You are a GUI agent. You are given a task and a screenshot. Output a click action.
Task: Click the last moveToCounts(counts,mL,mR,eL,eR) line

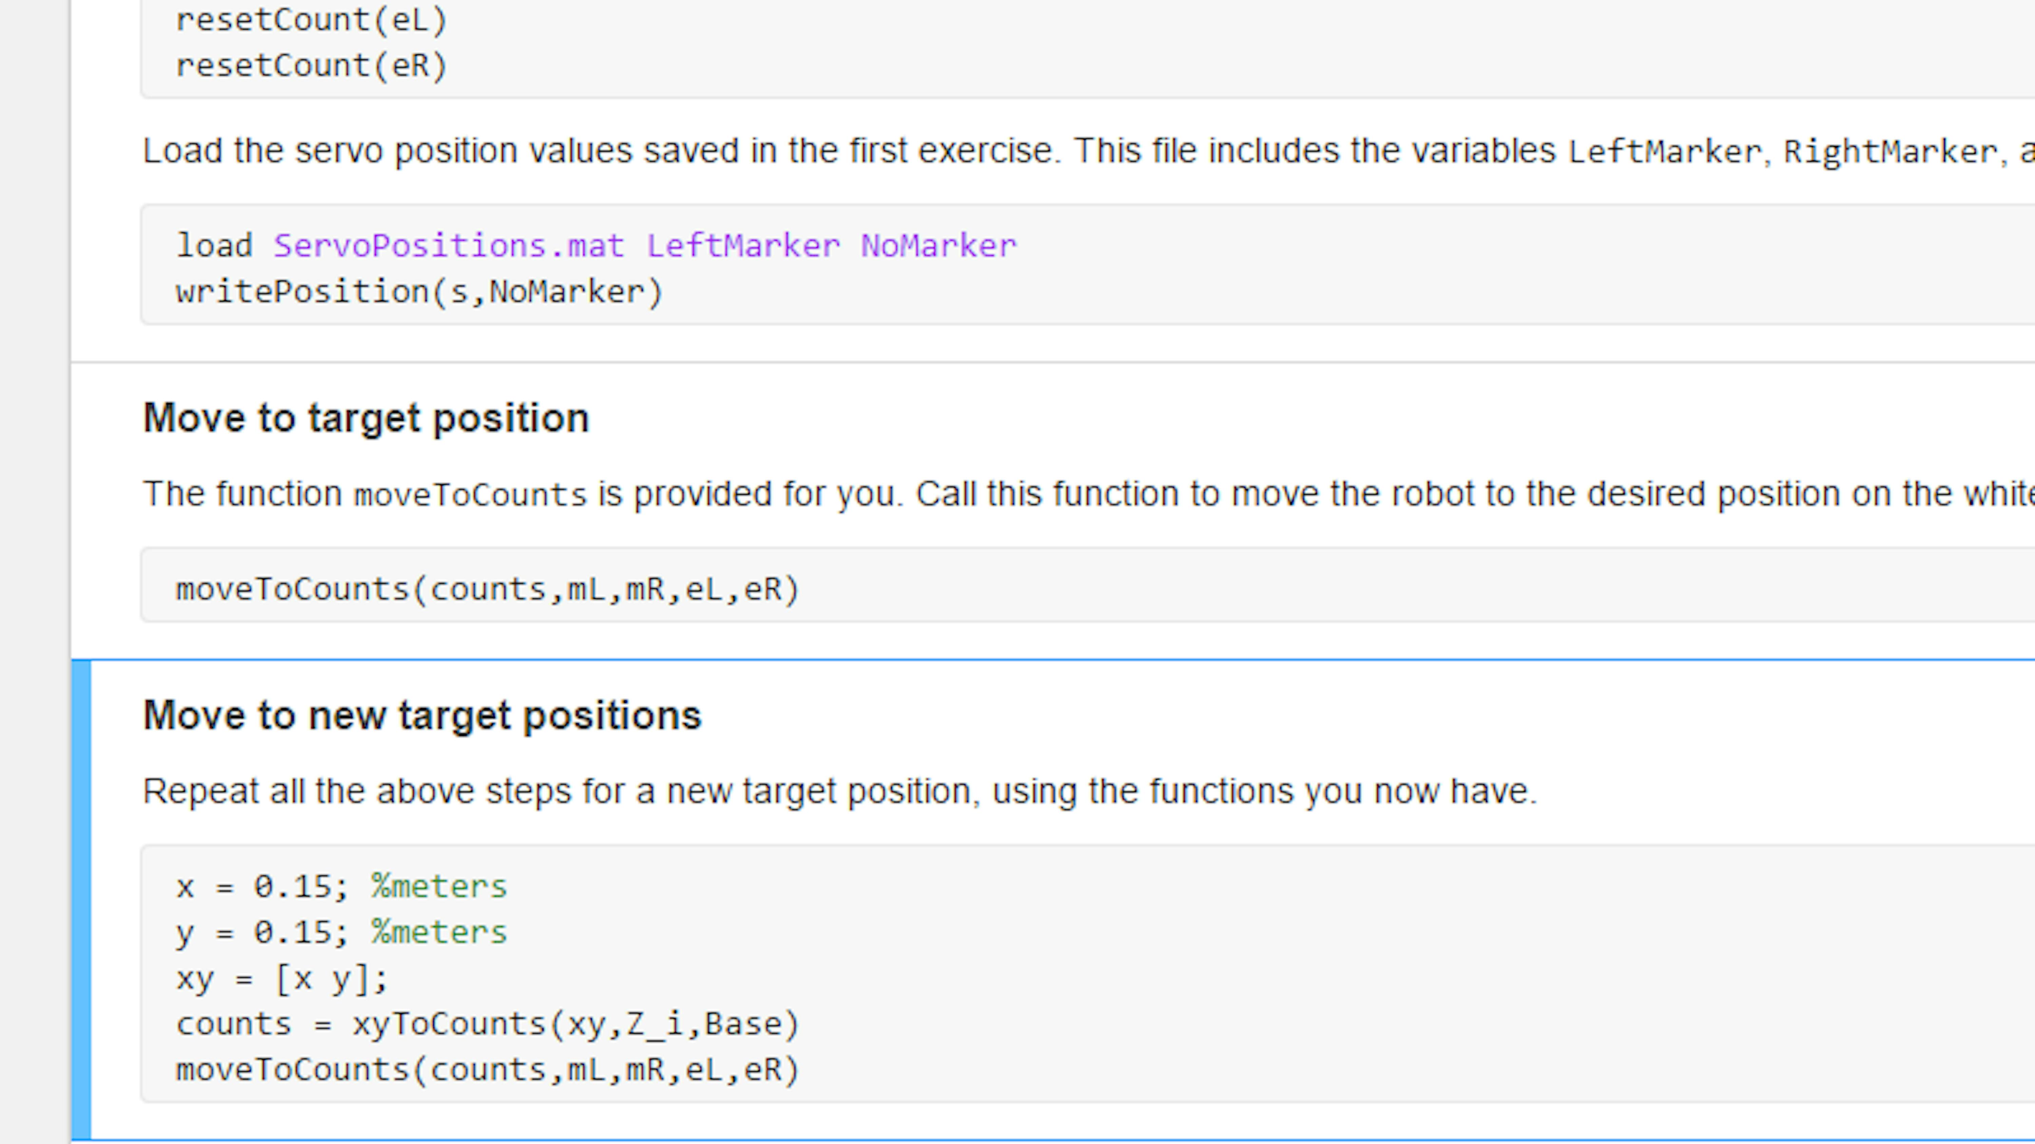coord(487,1070)
